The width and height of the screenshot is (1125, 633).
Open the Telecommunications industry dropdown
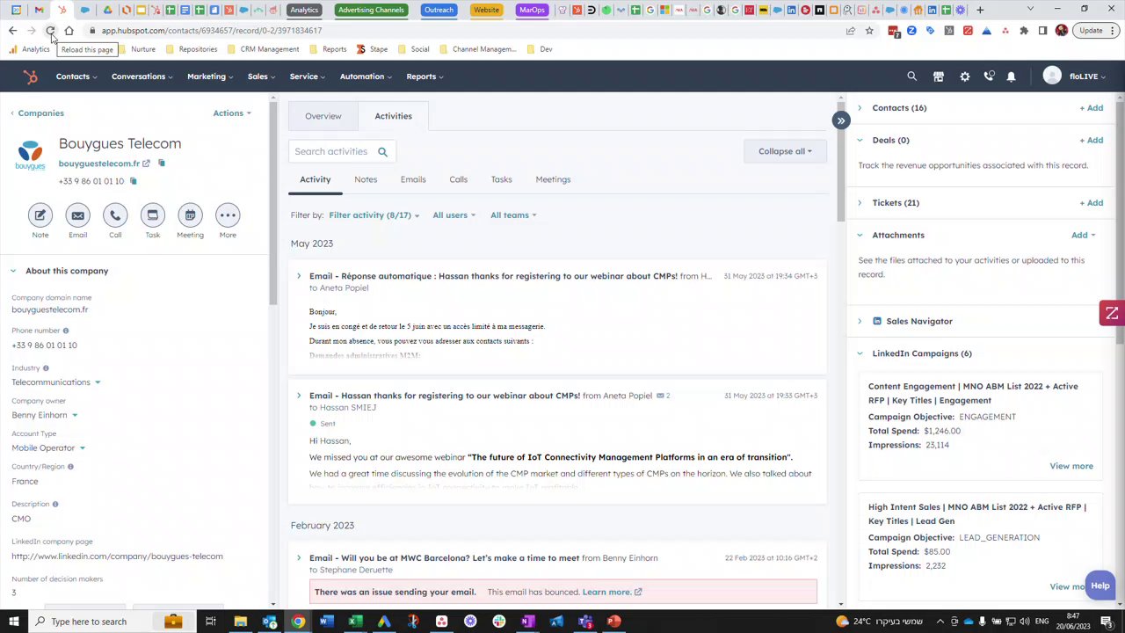[x=55, y=382]
